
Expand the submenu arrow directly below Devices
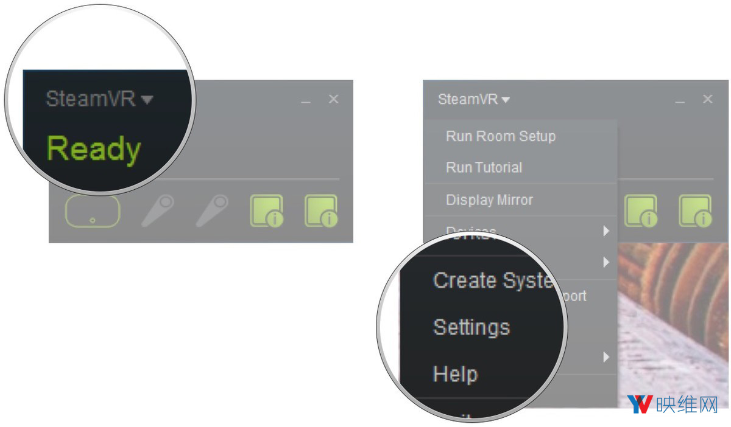(606, 262)
